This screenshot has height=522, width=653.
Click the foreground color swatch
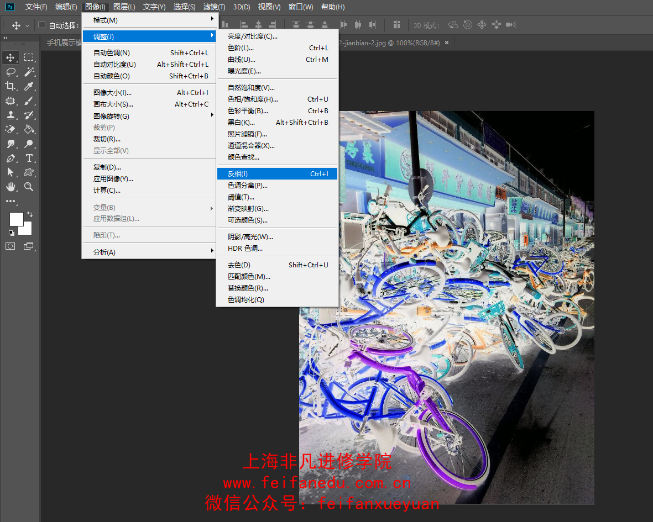click(x=16, y=219)
